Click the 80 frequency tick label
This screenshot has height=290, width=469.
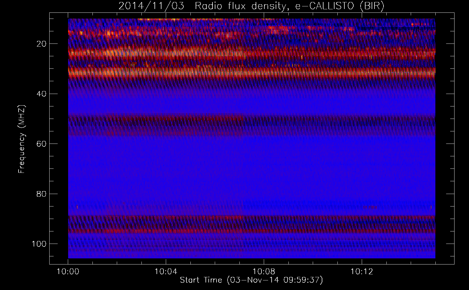point(42,194)
